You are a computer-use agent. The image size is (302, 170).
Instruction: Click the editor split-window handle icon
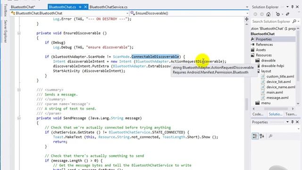pyautogui.click(x=247, y=19)
